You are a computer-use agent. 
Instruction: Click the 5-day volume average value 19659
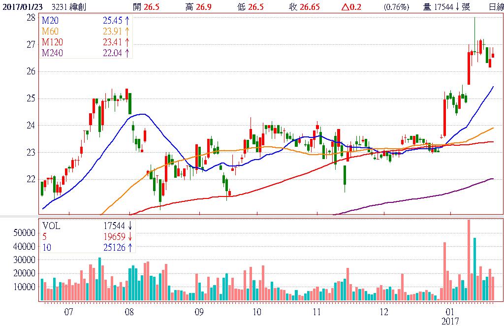pos(115,236)
